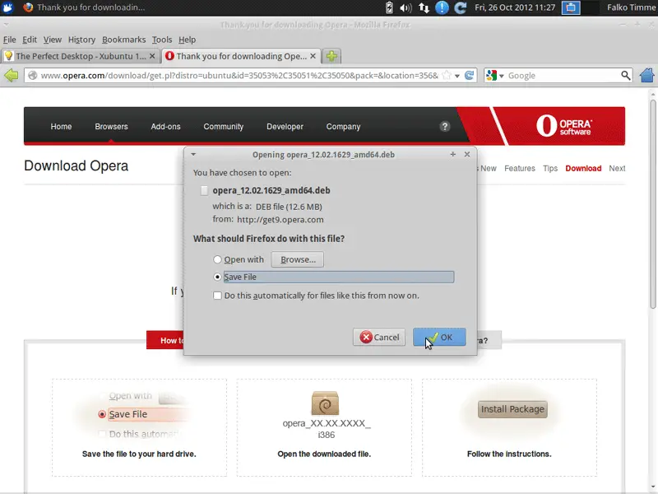Open the Tools menu
The width and height of the screenshot is (658, 494).
pyautogui.click(x=162, y=40)
